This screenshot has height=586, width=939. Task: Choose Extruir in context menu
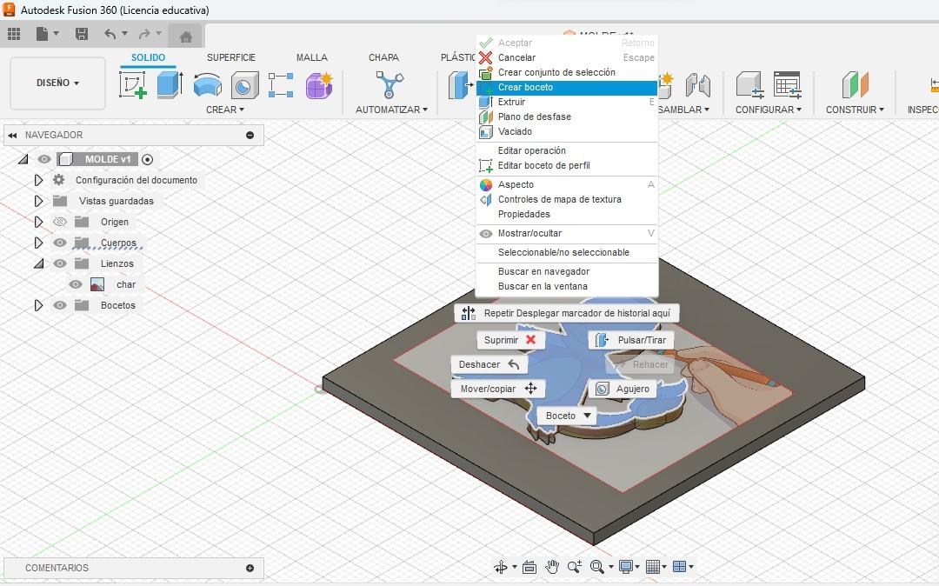click(567, 103)
